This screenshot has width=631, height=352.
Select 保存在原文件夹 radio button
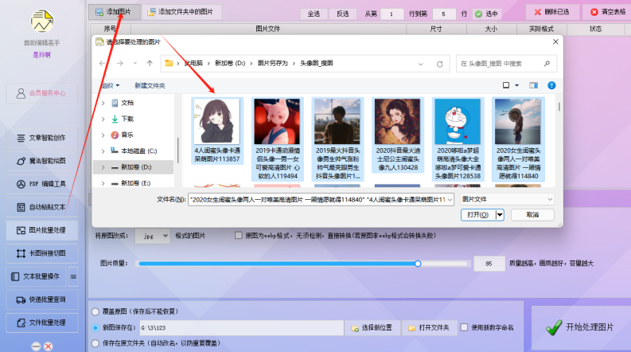tap(95, 343)
